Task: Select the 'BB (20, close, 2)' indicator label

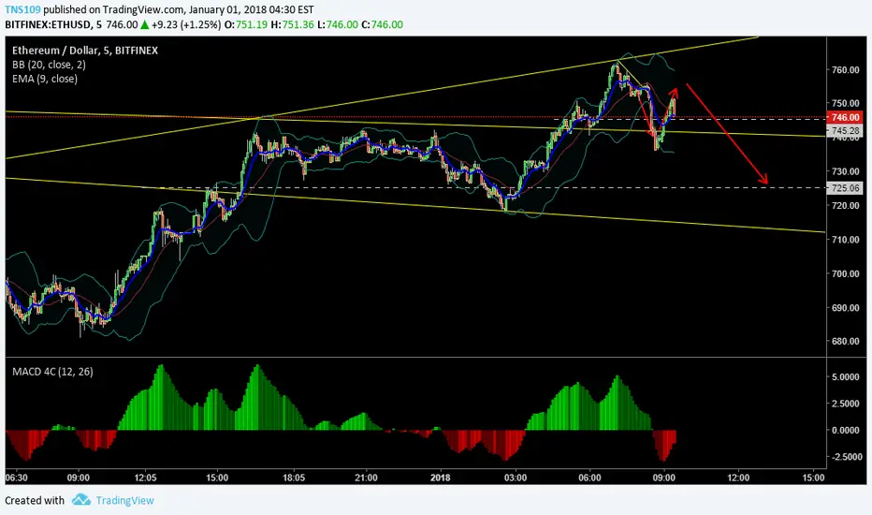Action: (x=49, y=65)
